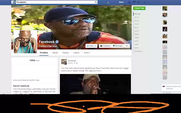Jump to 2005 in the timeline navigator
This screenshot has width=181, height=113.
137,48
